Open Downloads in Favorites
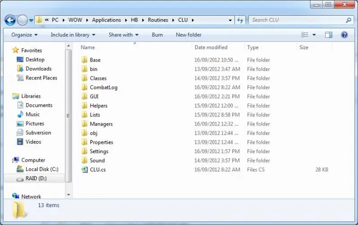This screenshot has width=358, height=225. point(38,69)
